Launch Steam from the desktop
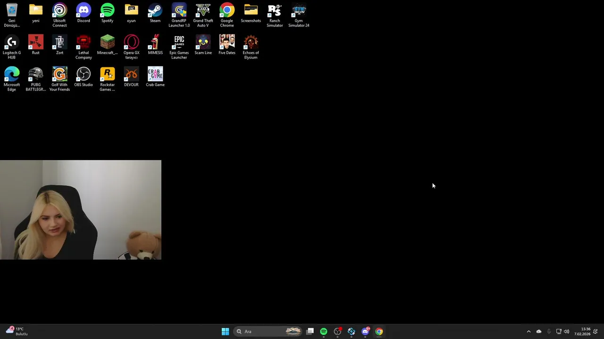 pyautogui.click(x=155, y=14)
